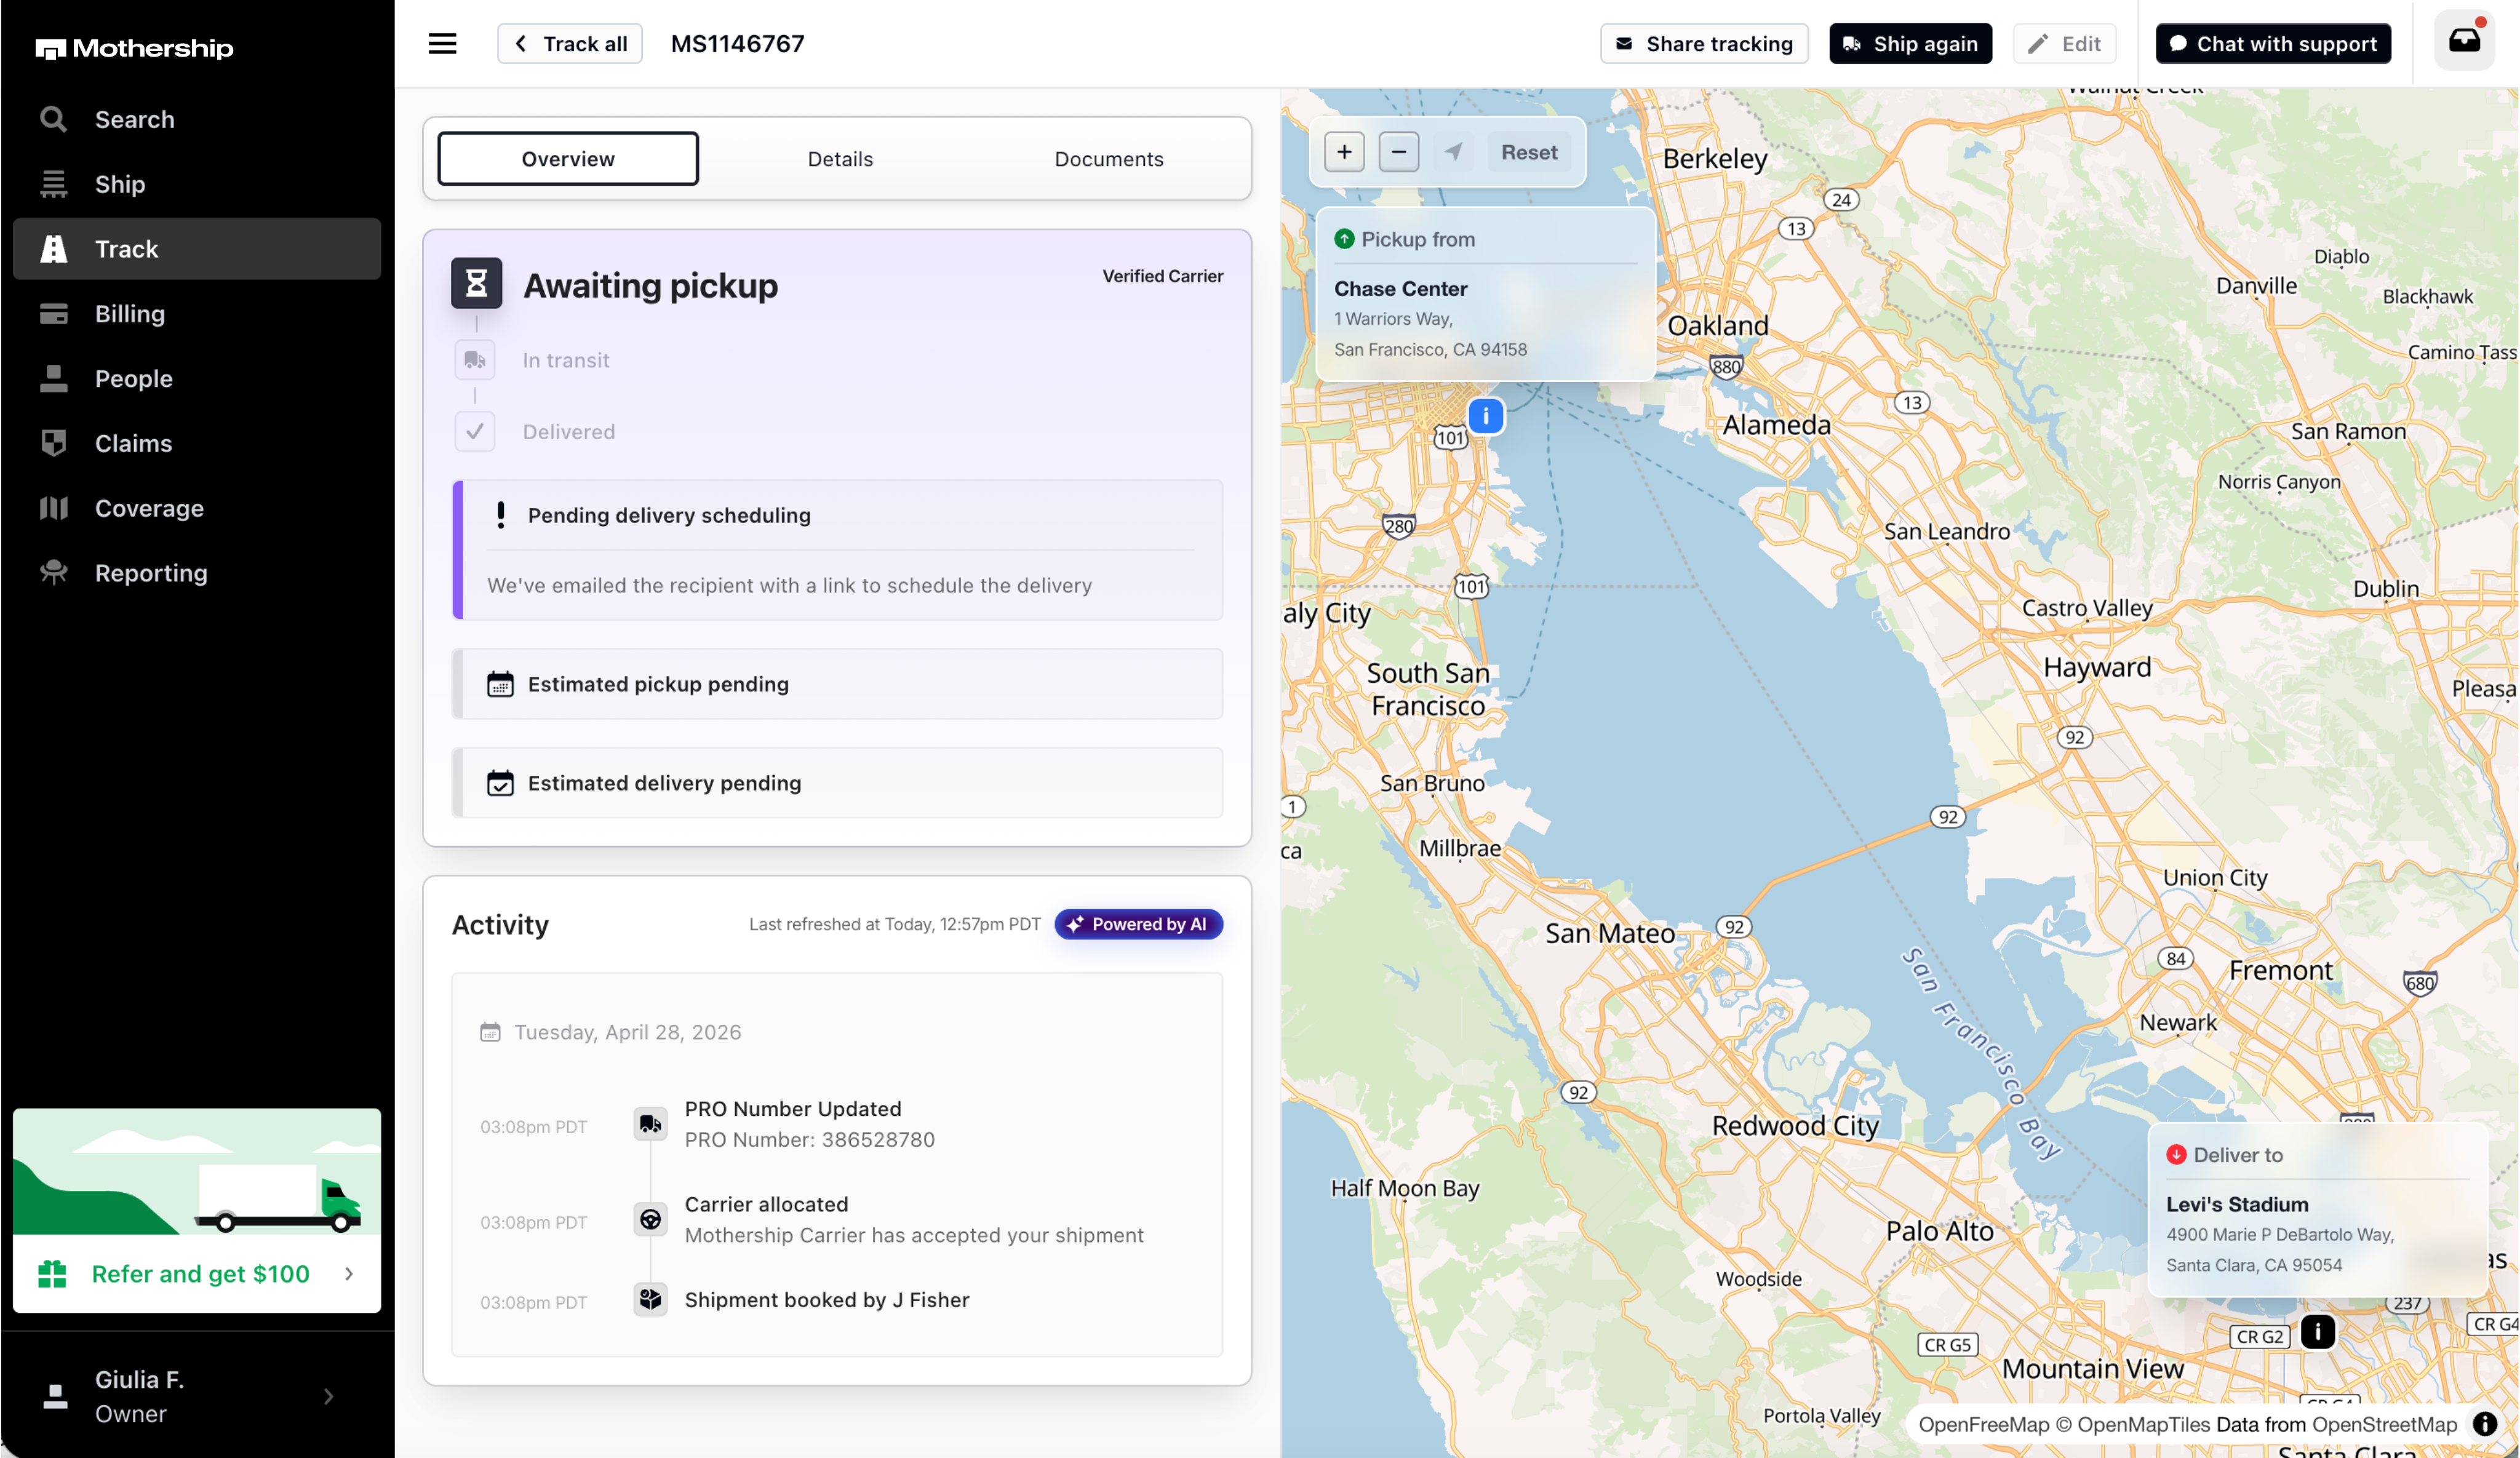The image size is (2520, 1458).
Task: Open Claims in the sidebar
Action: point(197,443)
